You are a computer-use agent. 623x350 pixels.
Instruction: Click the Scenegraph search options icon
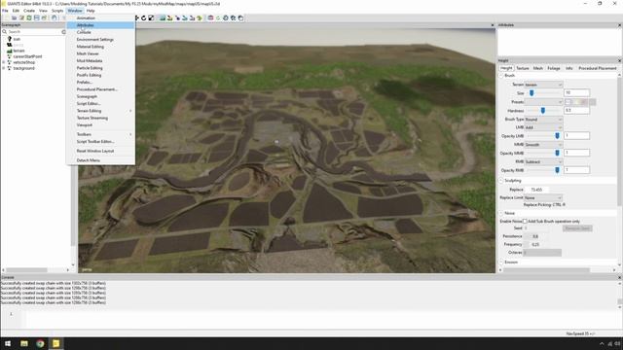click(63, 32)
